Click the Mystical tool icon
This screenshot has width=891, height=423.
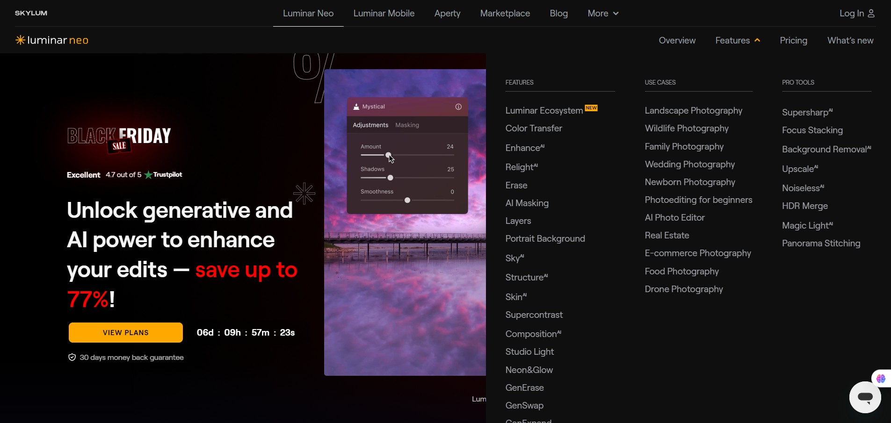[x=356, y=107]
